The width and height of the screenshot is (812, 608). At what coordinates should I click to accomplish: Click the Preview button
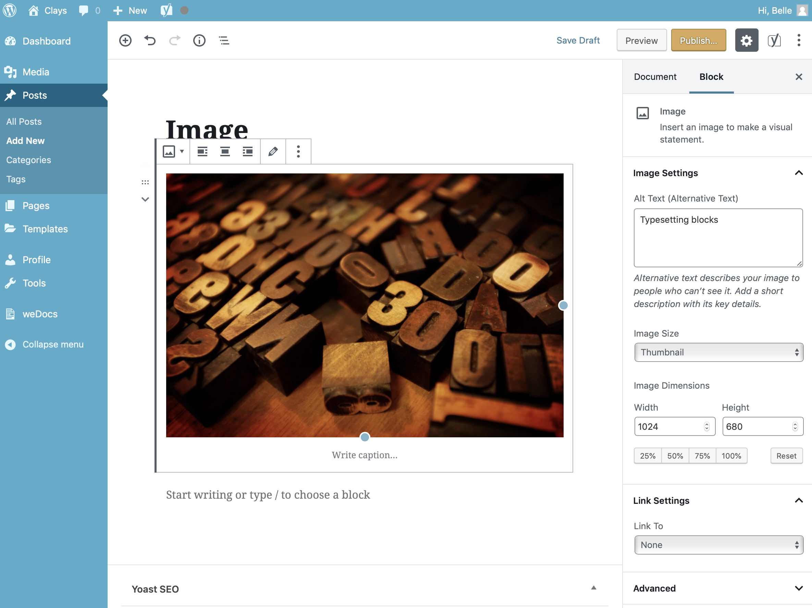(x=641, y=40)
